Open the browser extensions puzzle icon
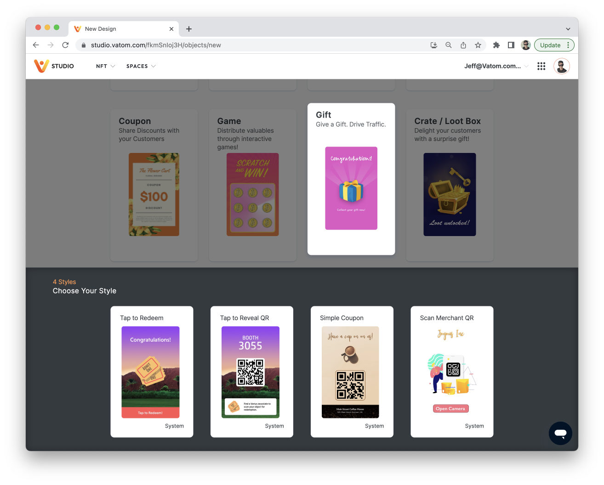Screen dimensions: 604x485 (x=496, y=45)
